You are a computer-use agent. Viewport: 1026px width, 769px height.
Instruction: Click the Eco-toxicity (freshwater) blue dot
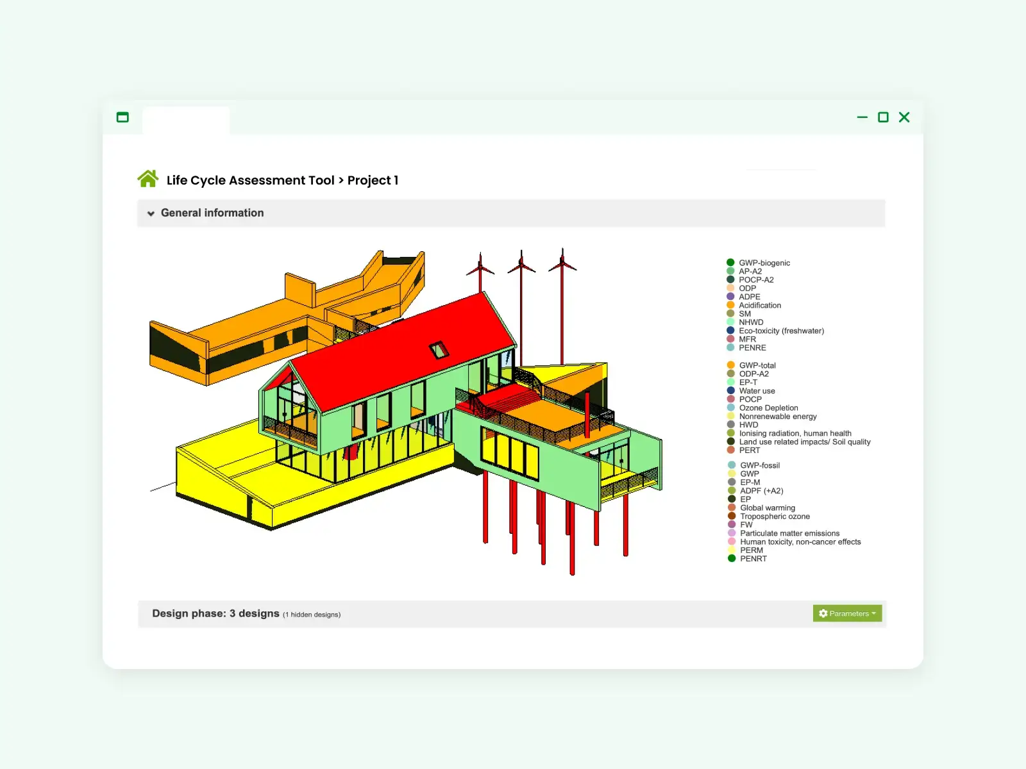(x=730, y=331)
